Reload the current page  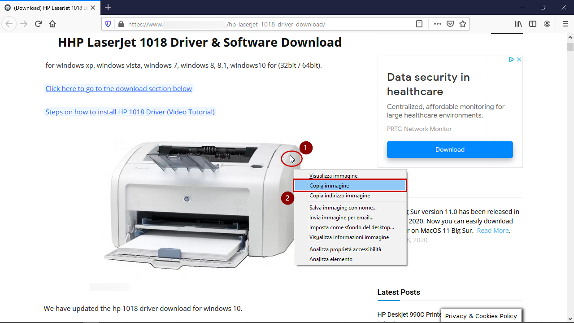(x=38, y=24)
